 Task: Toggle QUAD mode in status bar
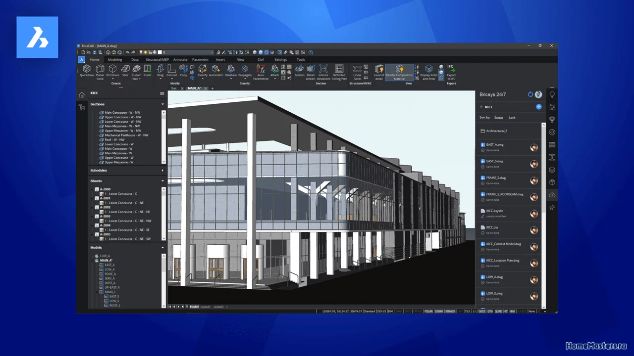pos(498,311)
